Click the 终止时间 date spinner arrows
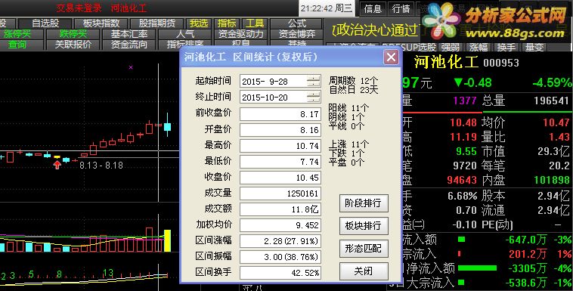Image resolution: width=573 pixels, height=291 pixels. click(x=313, y=97)
